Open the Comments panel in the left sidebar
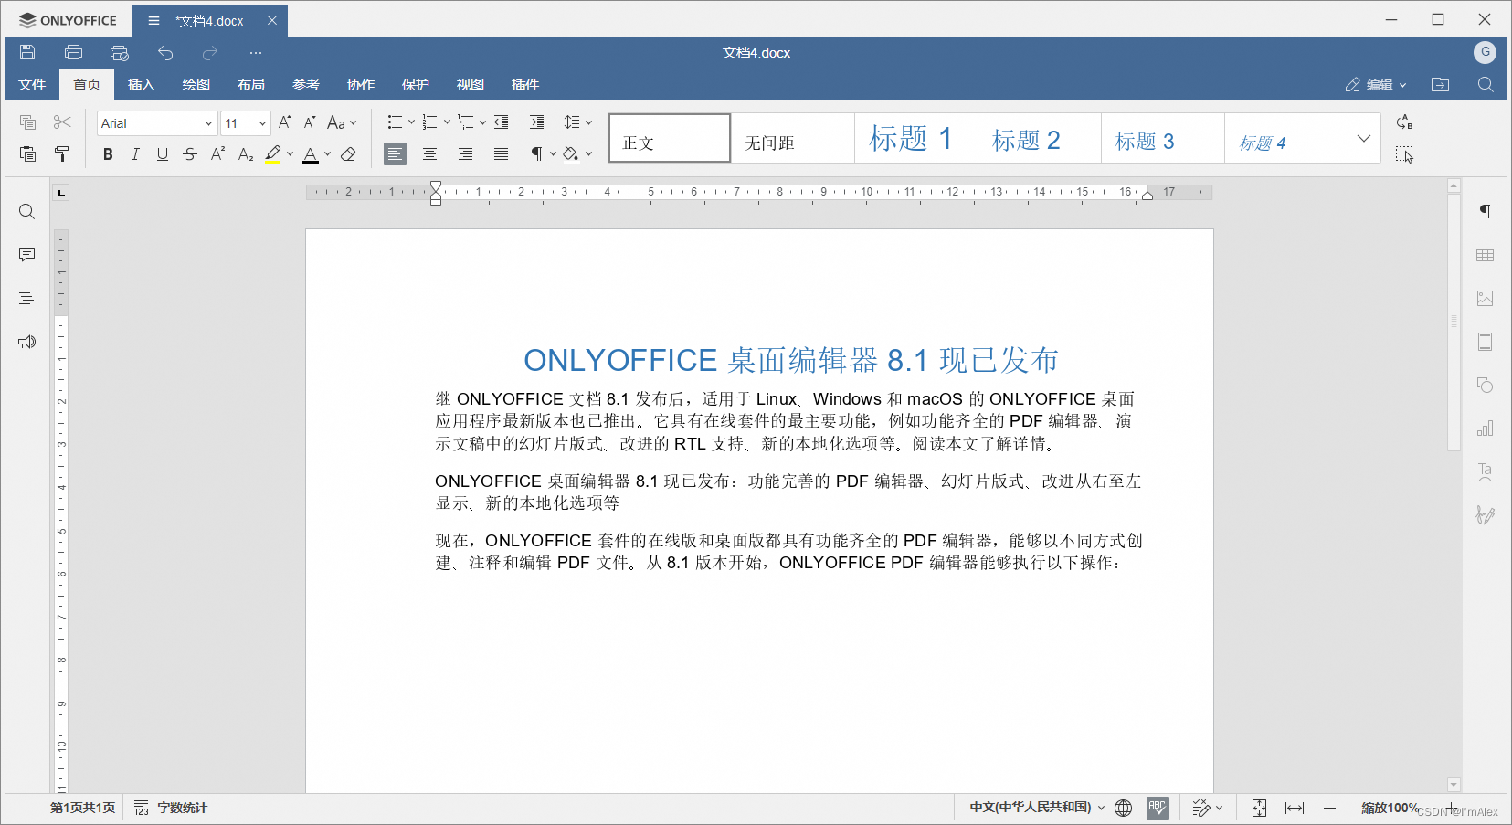1512x825 pixels. (x=26, y=255)
